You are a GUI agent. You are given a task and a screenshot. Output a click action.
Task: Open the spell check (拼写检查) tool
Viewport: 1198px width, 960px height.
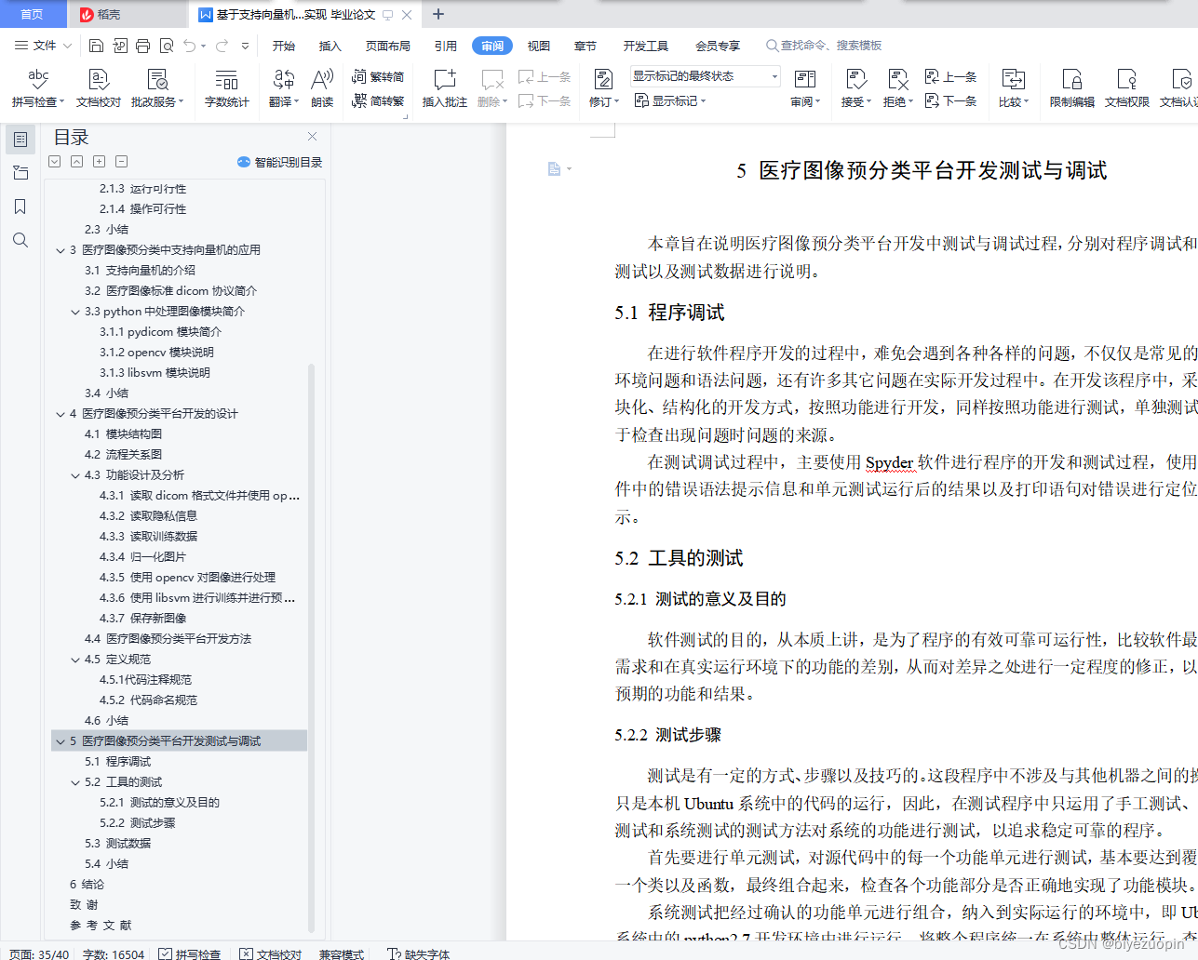(38, 88)
